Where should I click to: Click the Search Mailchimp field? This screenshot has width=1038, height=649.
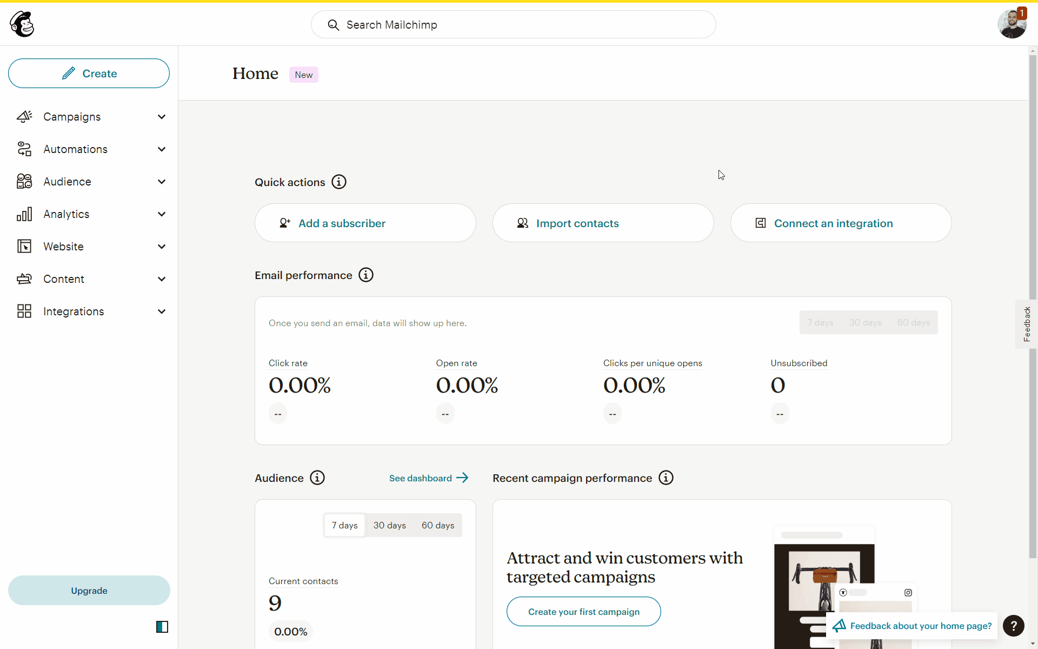(x=514, y=24)
